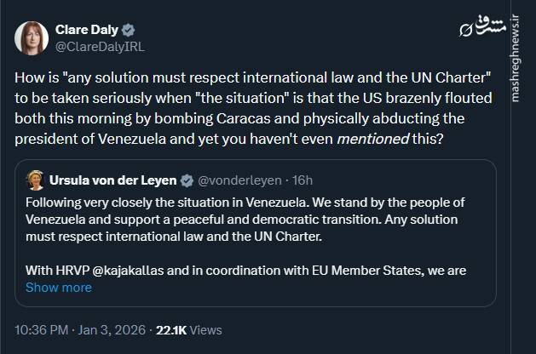
Task: Open Ursula von der Leyen's small avatar
Action: point(36,180)
